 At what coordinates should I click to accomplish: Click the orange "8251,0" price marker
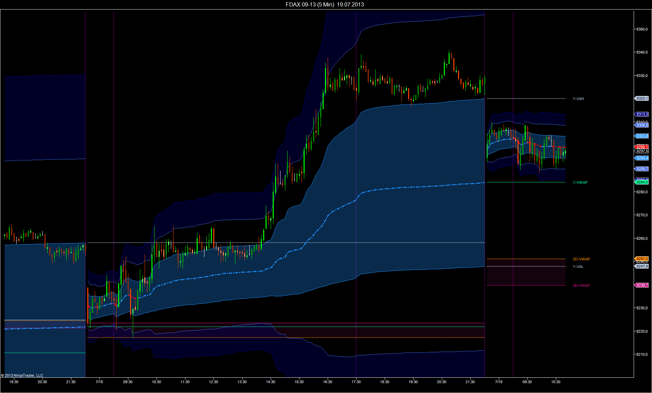pos(642,259)
